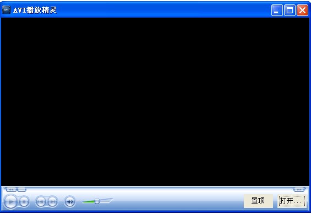Viewport: 311px width, 214px height.
Task: Start playback with the Play button
Action: (10, 202)
